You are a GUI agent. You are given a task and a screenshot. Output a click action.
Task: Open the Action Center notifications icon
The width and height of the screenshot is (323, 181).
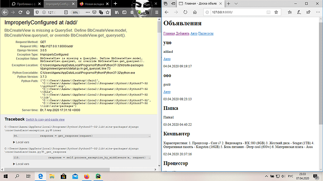pyautogui.click(x=316, y=176)
